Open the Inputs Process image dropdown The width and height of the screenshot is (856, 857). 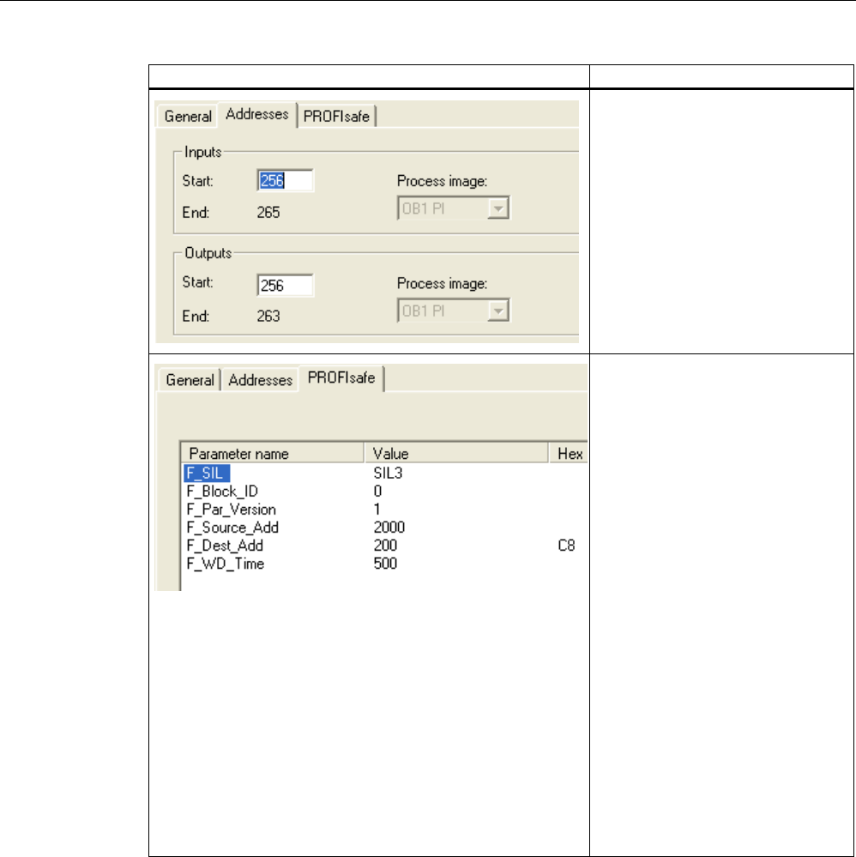tap(453, 208)
